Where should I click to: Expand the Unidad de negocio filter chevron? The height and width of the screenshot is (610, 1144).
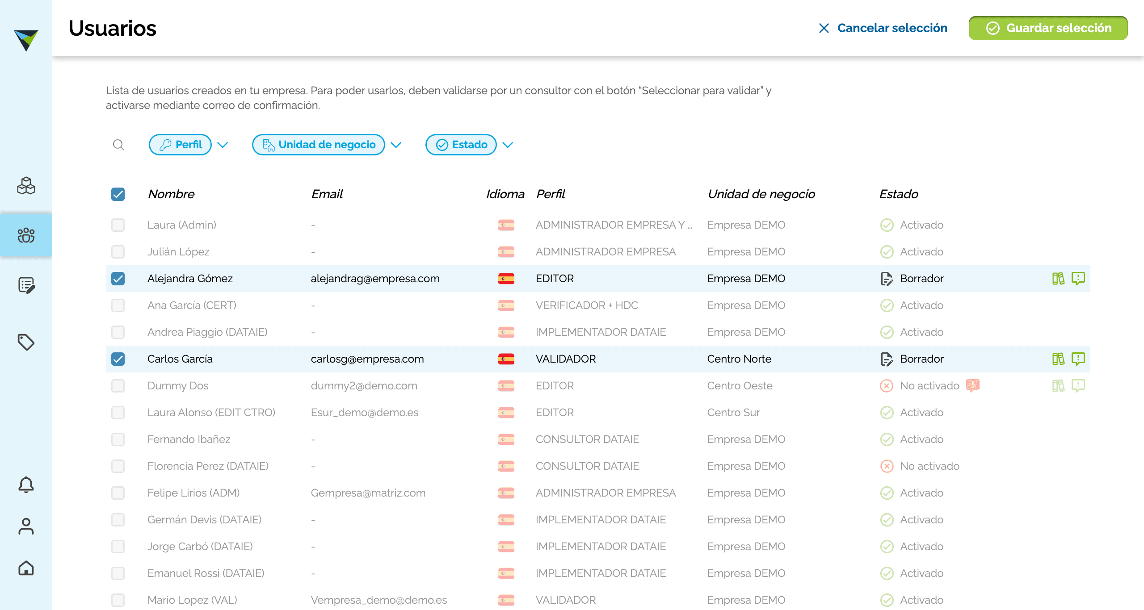point(396,145)
